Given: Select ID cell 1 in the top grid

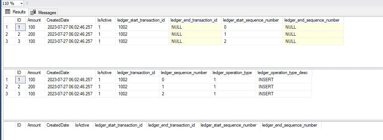Looking at the screenshot, I should [20, 27].
